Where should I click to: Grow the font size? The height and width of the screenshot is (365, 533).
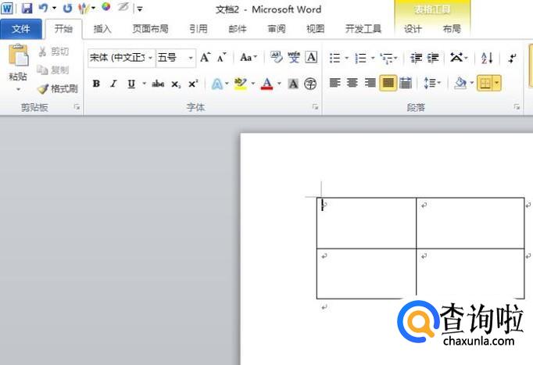205,57
